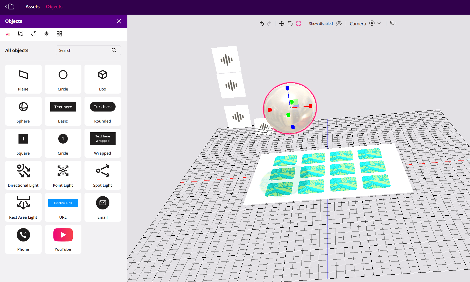Add a Circle shape object
Image resolution: width=470 pixels, height=282 pixels.
63,79
